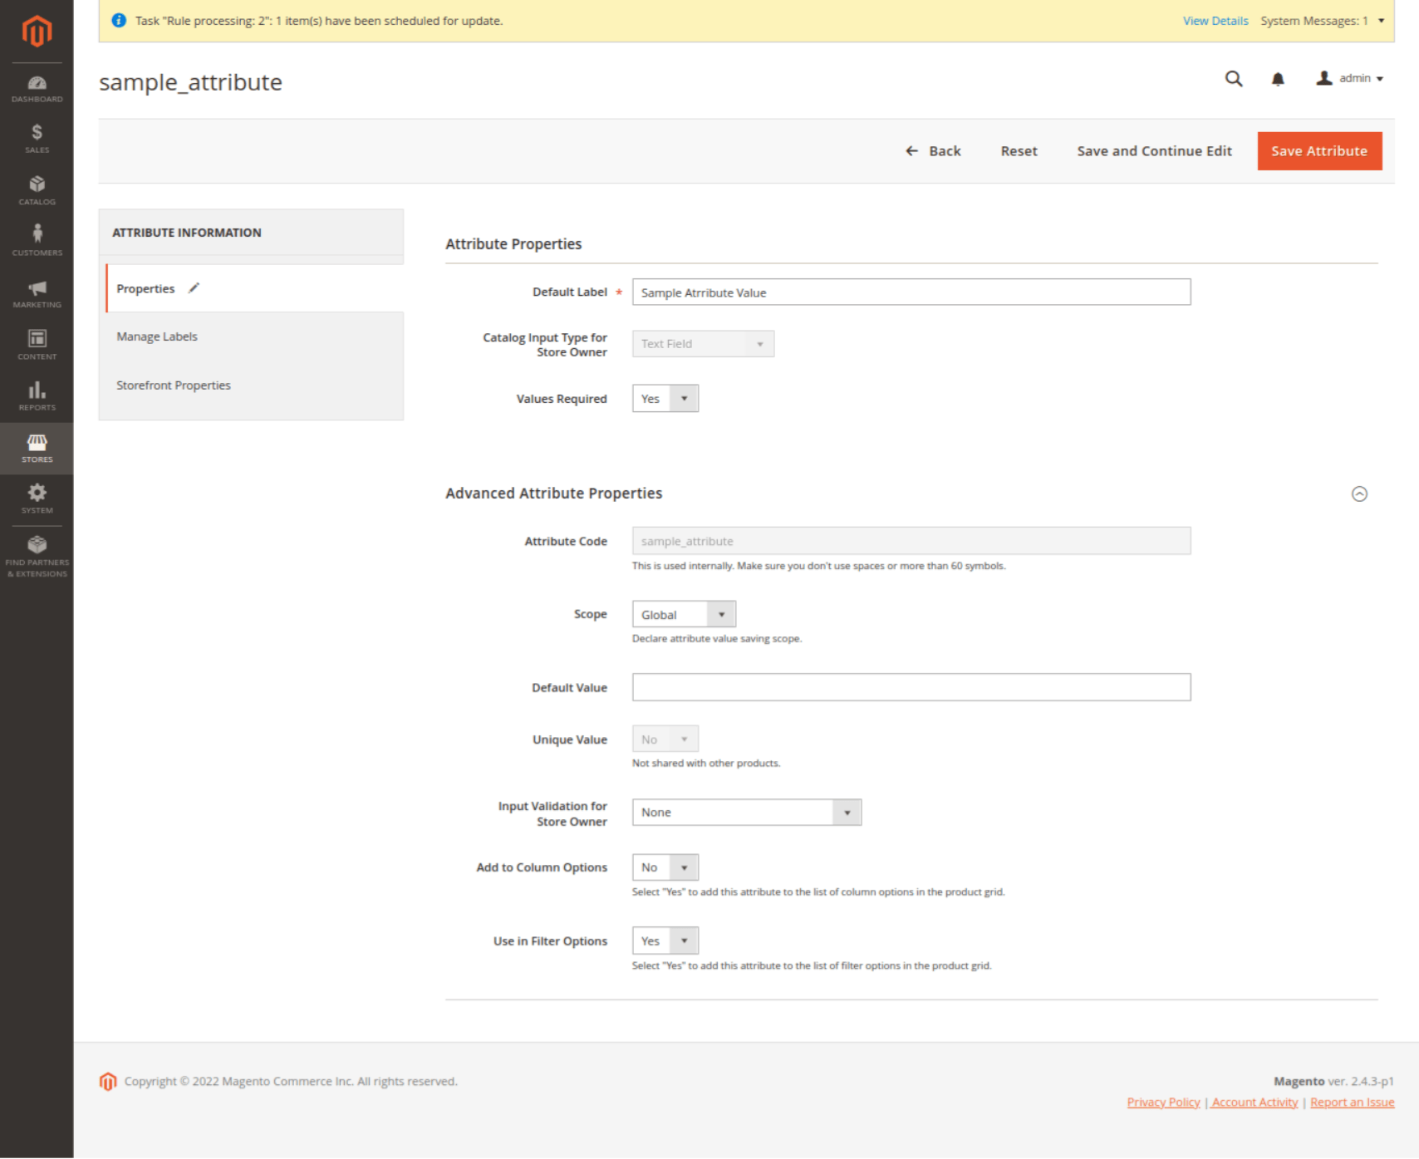The width and height of the screenshot is (1419, 1159).
Task: Open the System sidebar icon
Action: click(x=37, y=497)
